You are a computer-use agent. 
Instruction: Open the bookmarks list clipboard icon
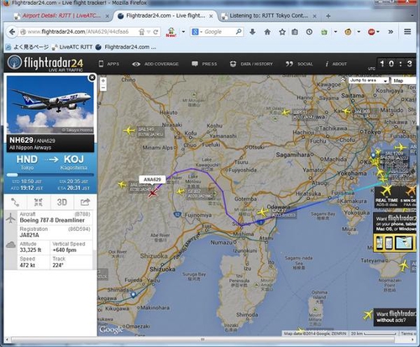tap(295, 32)
